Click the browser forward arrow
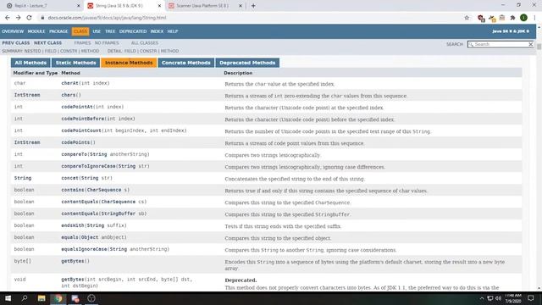The height and width of the screenshot is (305, 542). coord(18,18)
